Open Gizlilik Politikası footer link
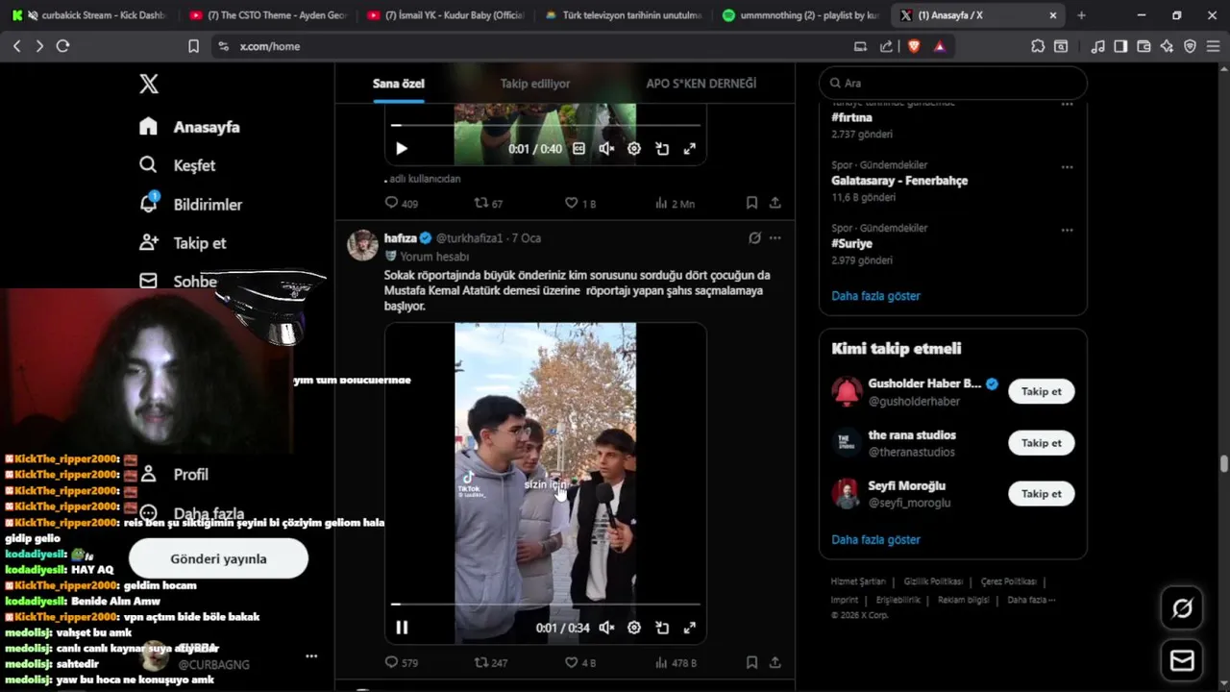This screenshot has width=1230, height=692. pyautogui.click(x=933, y=581)
